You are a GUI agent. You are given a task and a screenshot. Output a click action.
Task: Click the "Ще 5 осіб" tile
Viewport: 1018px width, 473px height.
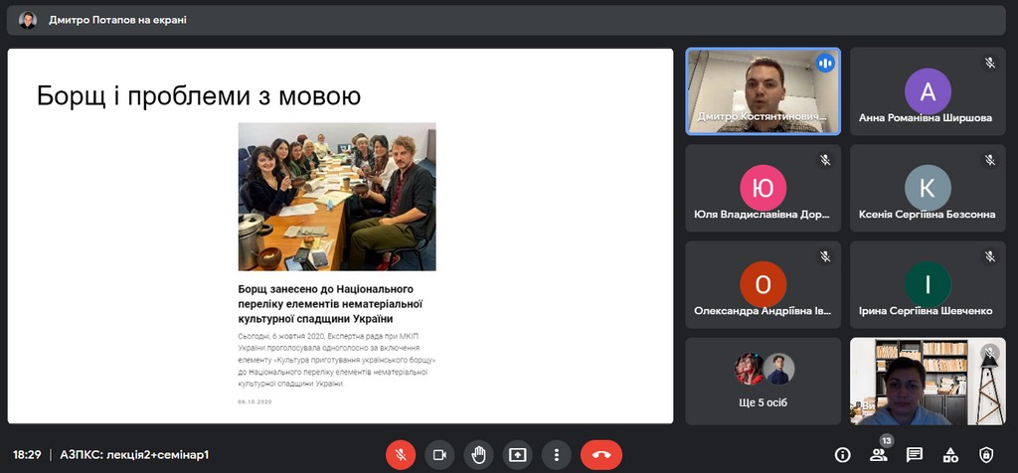click(x=763, y=382)
